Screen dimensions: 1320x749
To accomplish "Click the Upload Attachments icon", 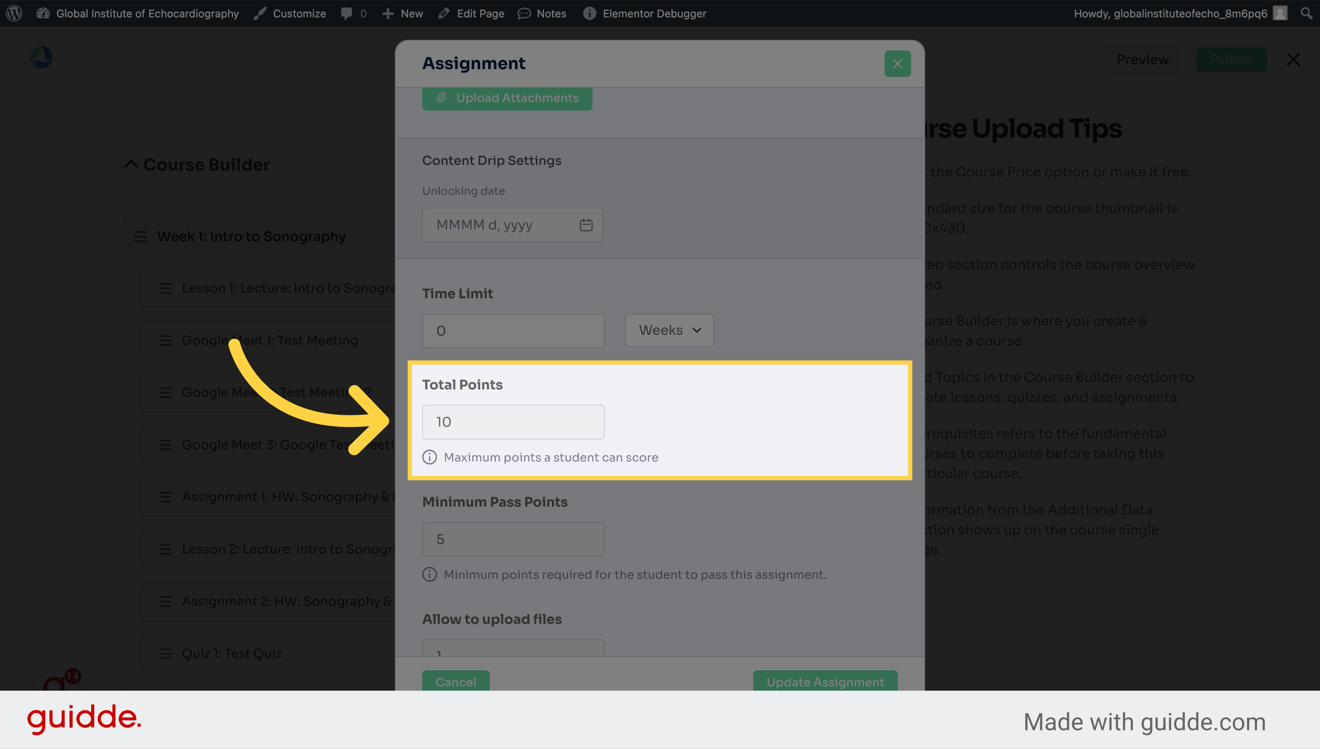I will (x=442, y=97).
